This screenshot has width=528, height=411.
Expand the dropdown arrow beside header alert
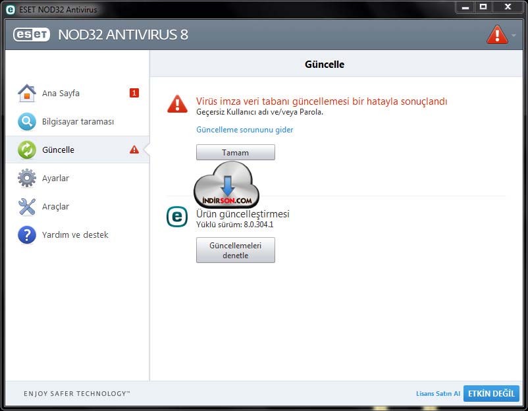pos(514,35)
